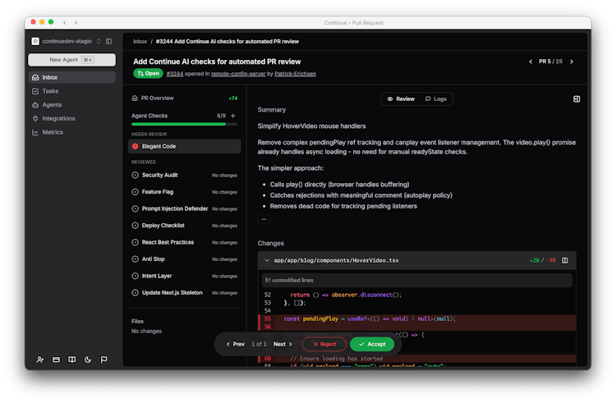Toggle dark mode with the moon icon
Screen dimensions: 616x403
tap(88, 359)
